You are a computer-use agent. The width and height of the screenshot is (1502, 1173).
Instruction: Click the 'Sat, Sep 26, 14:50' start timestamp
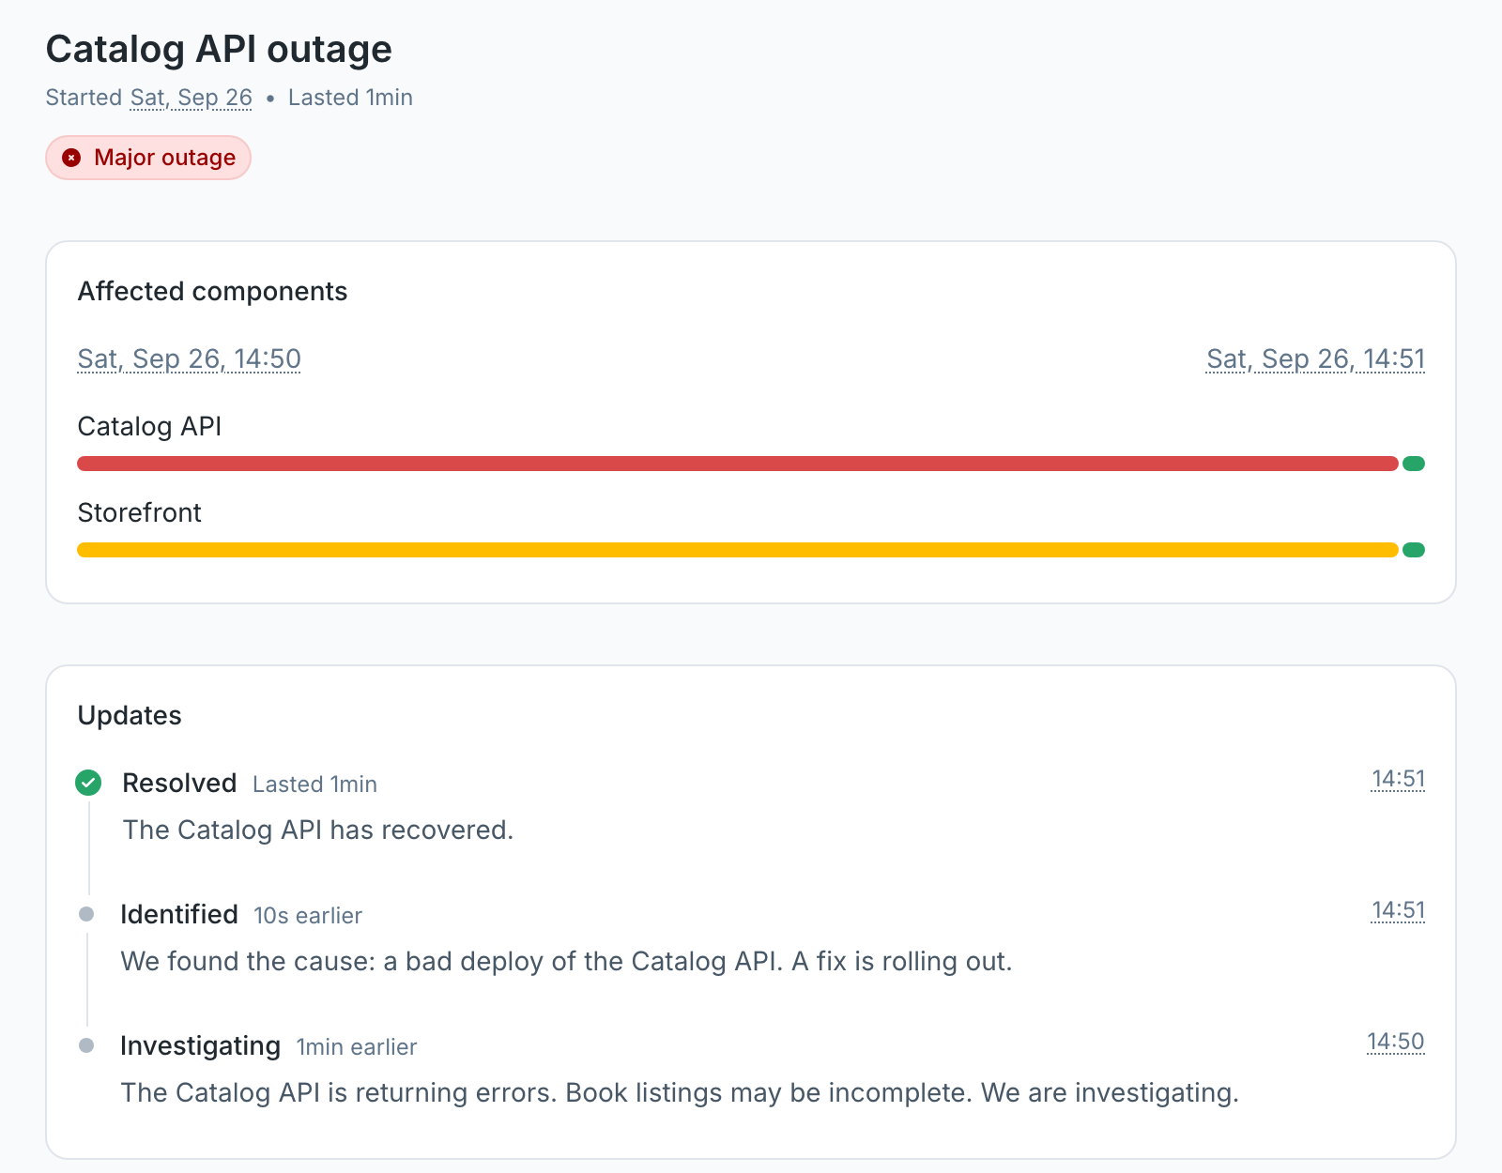pos(190,358)
